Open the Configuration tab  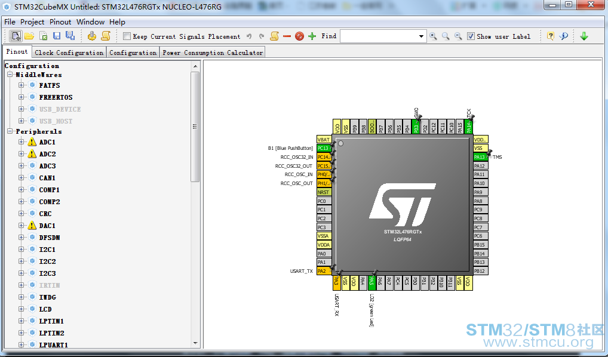(x=133, y=53)
